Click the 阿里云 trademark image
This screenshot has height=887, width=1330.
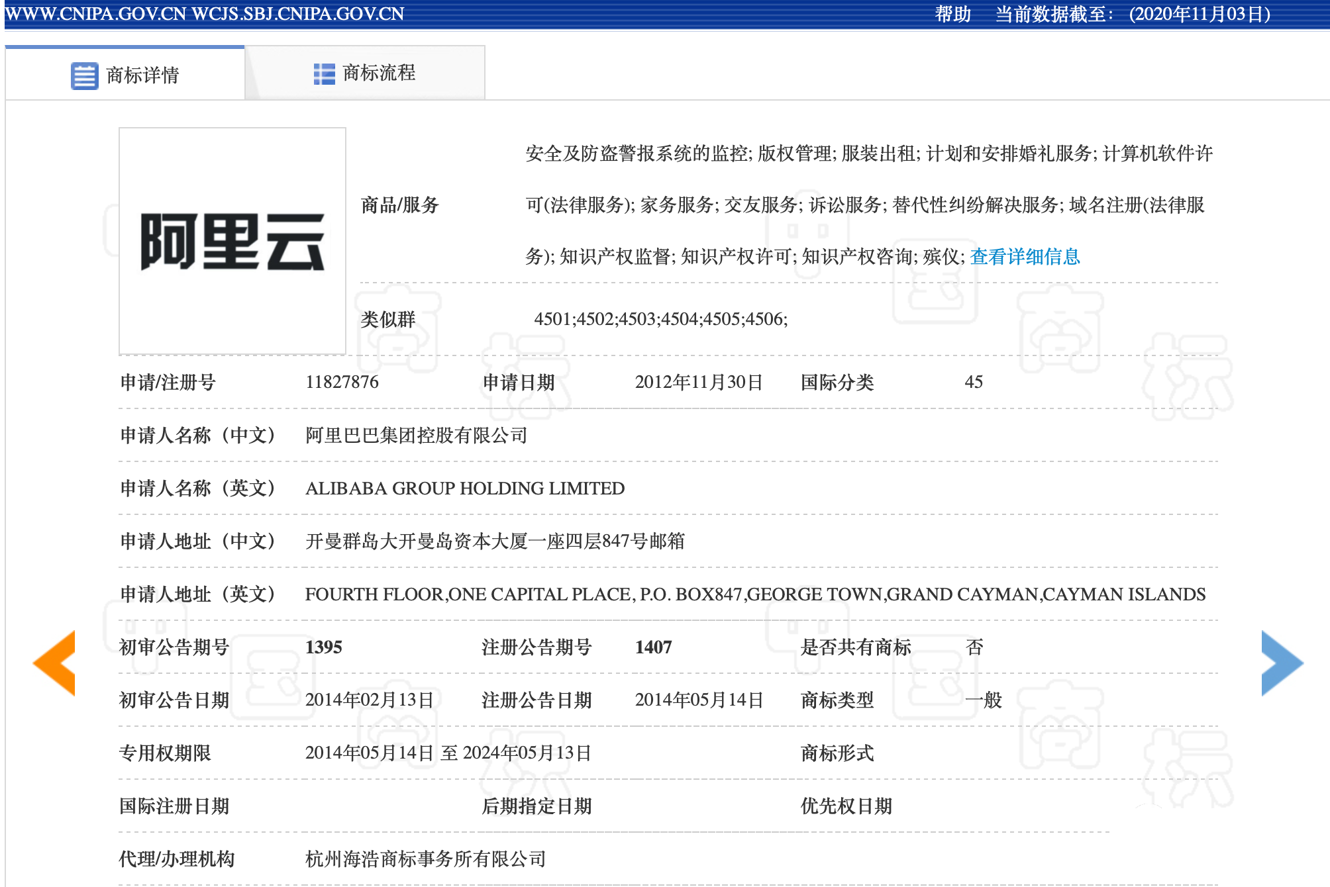pyautogui.click(x=232, y=241)
